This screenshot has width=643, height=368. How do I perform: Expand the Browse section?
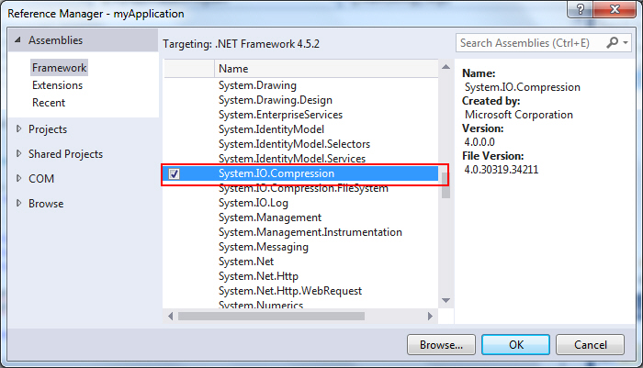[18, 204]
